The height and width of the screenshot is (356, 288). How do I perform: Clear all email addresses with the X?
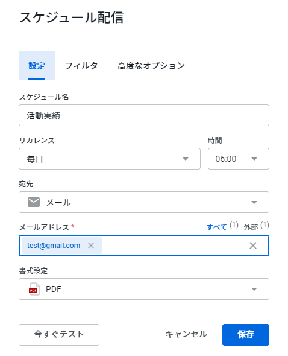tap(253, 246)
